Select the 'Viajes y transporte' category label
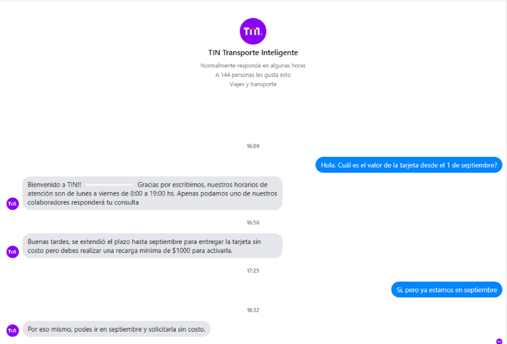Viewport: 507px width, 344px height. (253, 84)
